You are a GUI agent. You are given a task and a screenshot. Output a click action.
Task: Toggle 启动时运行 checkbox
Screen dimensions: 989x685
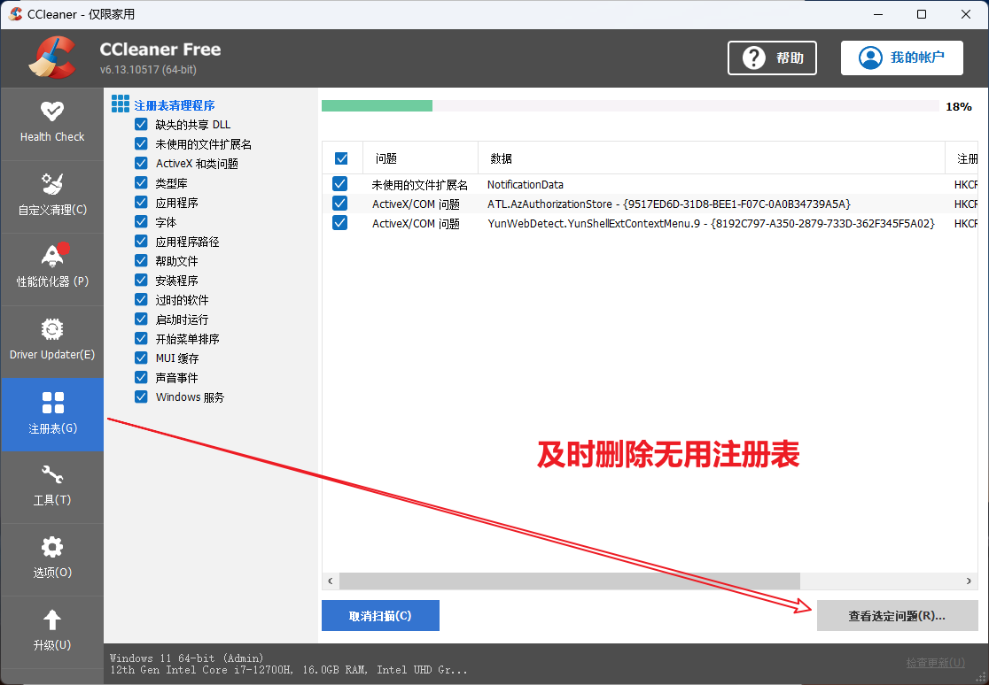pos(141,319)
